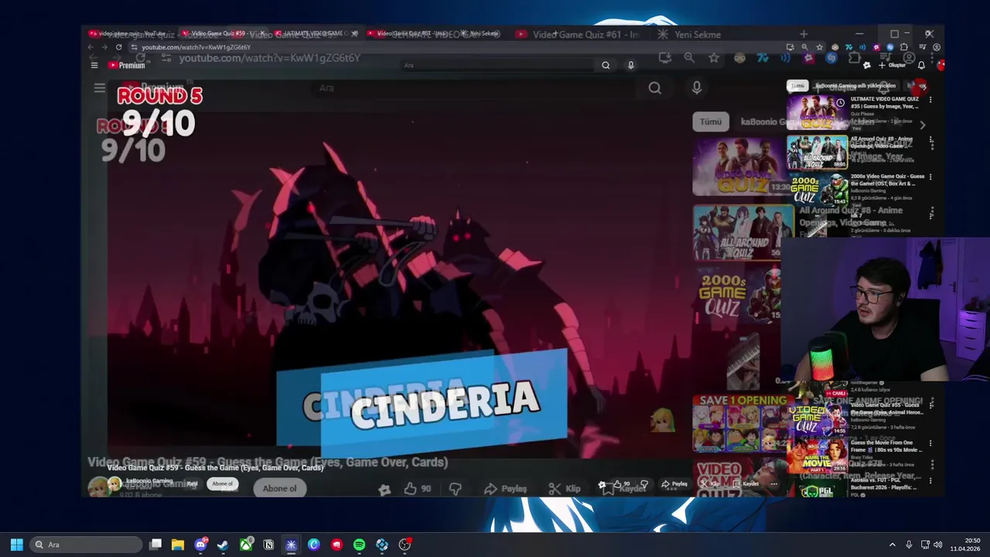Open YouTube notifications bell
The height and width of the screenshot is (557, 990).
(921, 65)
